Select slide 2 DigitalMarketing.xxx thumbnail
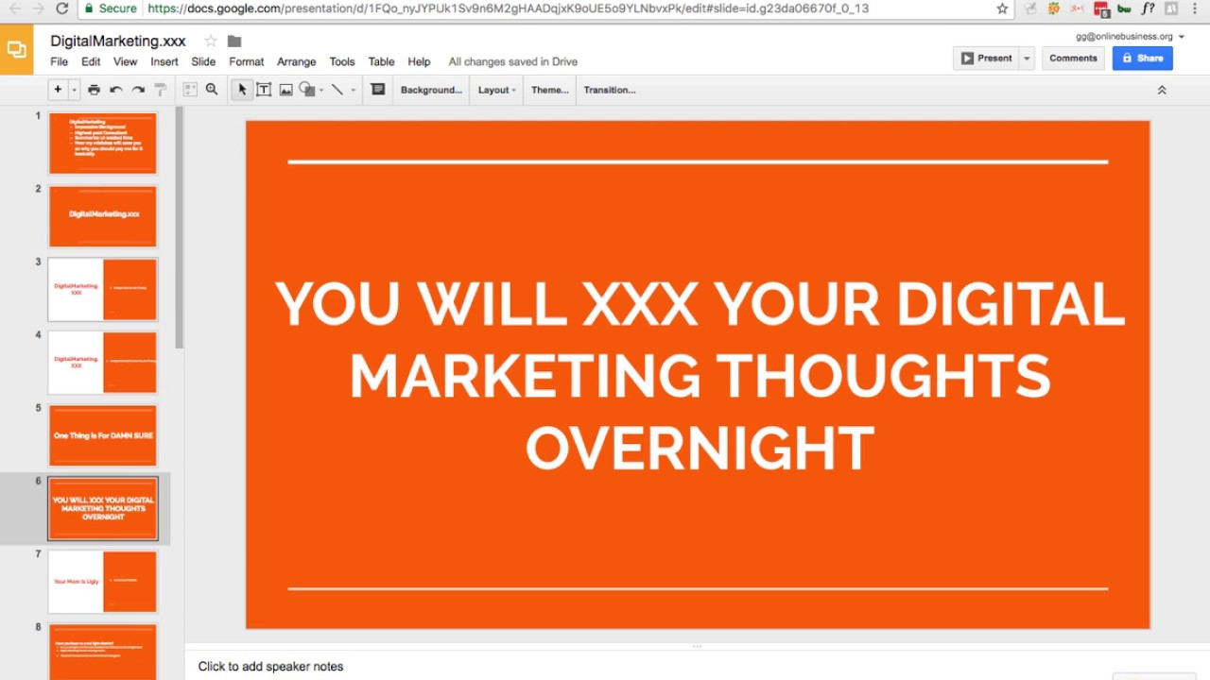This screenshot has height=680, width=1210. pos(103,216)
